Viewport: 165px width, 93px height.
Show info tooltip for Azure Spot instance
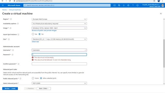coord(18,34)
